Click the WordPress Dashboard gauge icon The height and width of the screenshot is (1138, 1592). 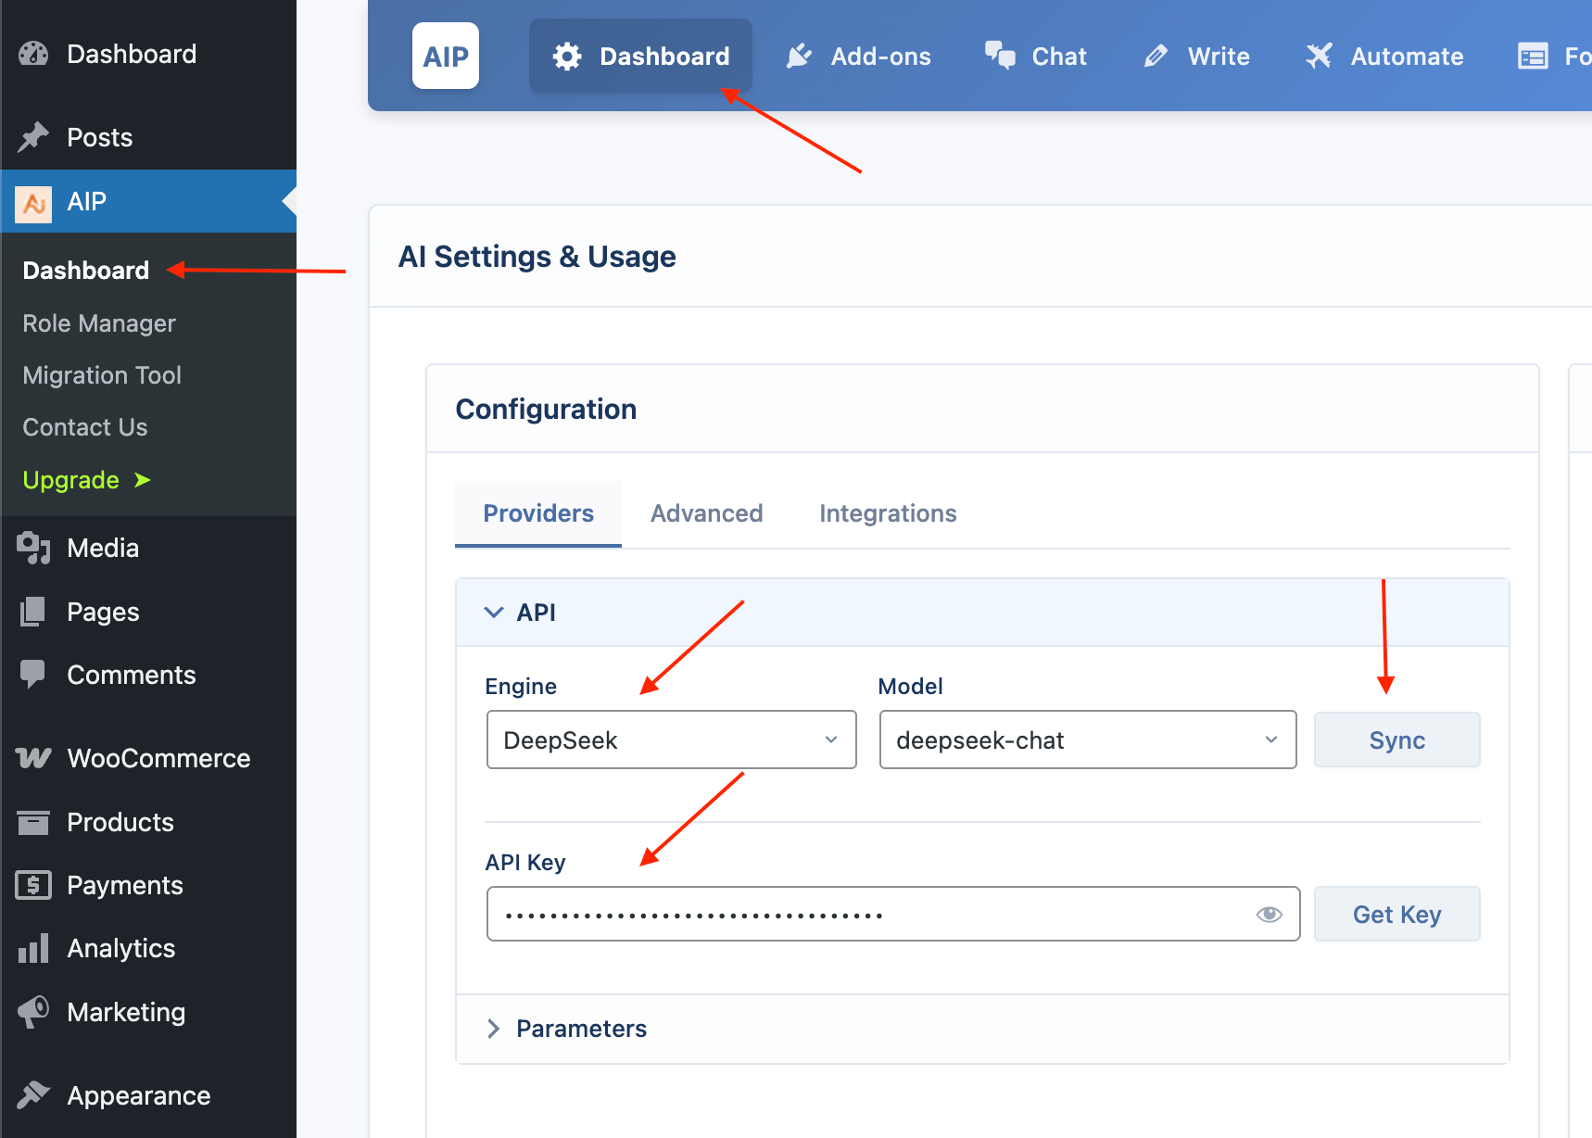pyautogui.click(x=33, y=54)
